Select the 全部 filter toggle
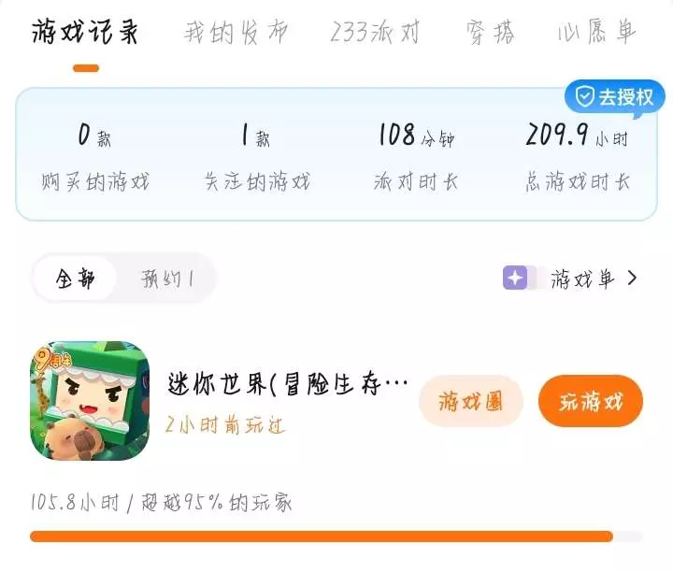Screen dimensions: 673x572 75,279
